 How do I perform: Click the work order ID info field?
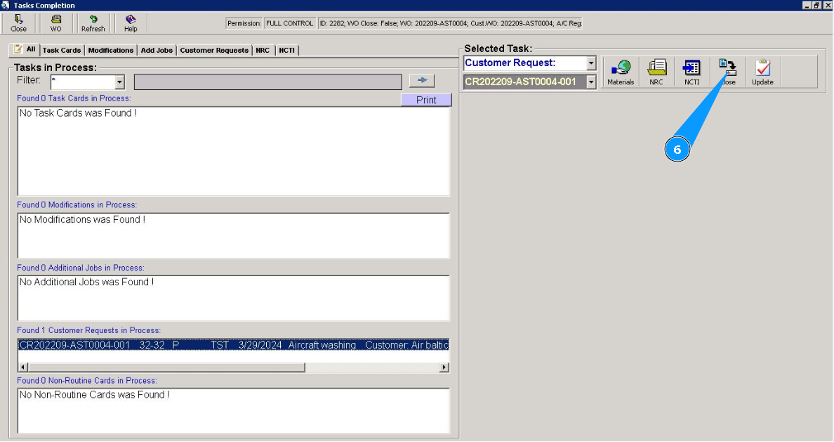(451, 23)
